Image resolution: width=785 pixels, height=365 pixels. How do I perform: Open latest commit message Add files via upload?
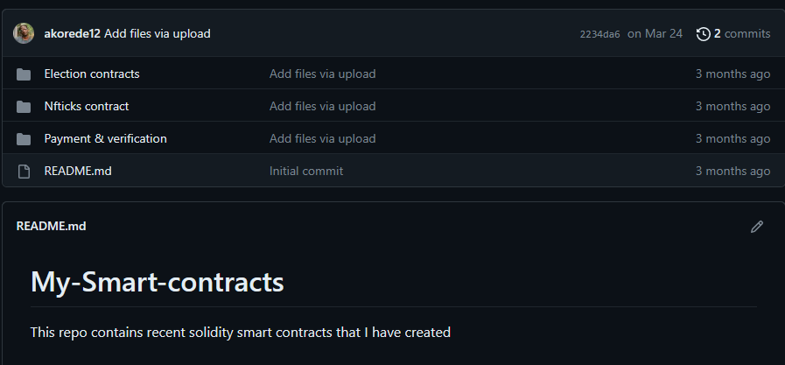pyautogui.click(x=158, y=34)
